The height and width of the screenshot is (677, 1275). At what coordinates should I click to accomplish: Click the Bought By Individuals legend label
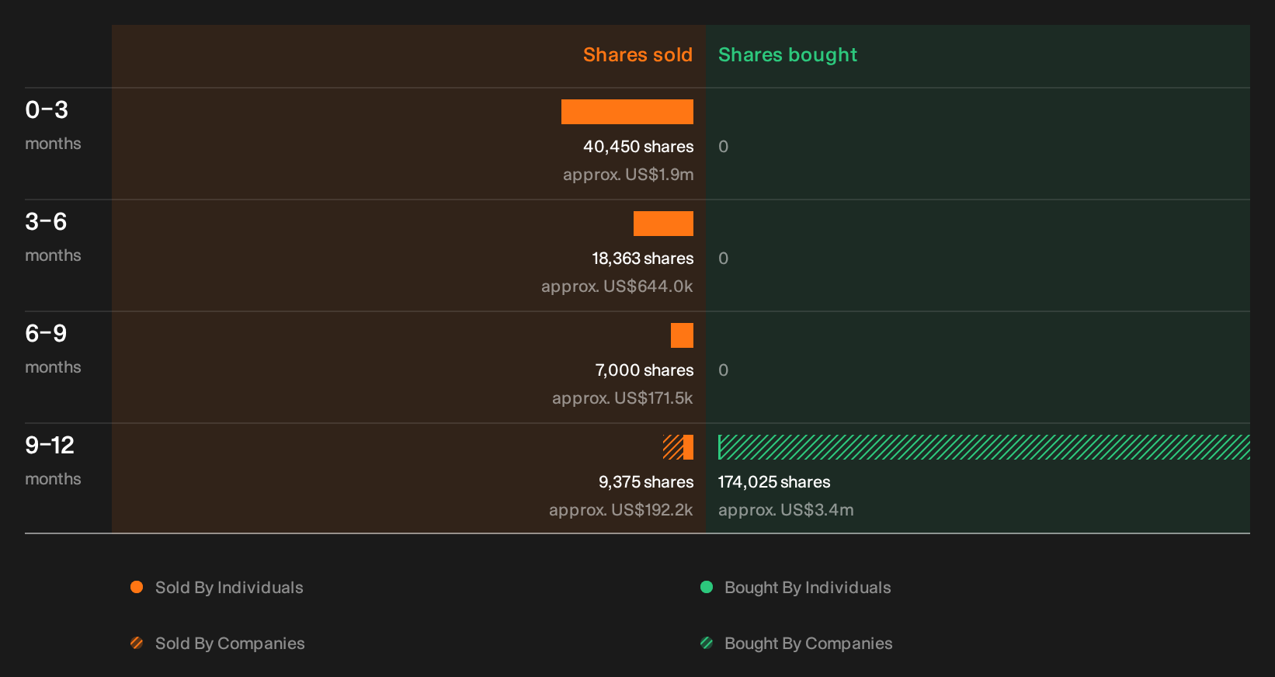(808, 588)
